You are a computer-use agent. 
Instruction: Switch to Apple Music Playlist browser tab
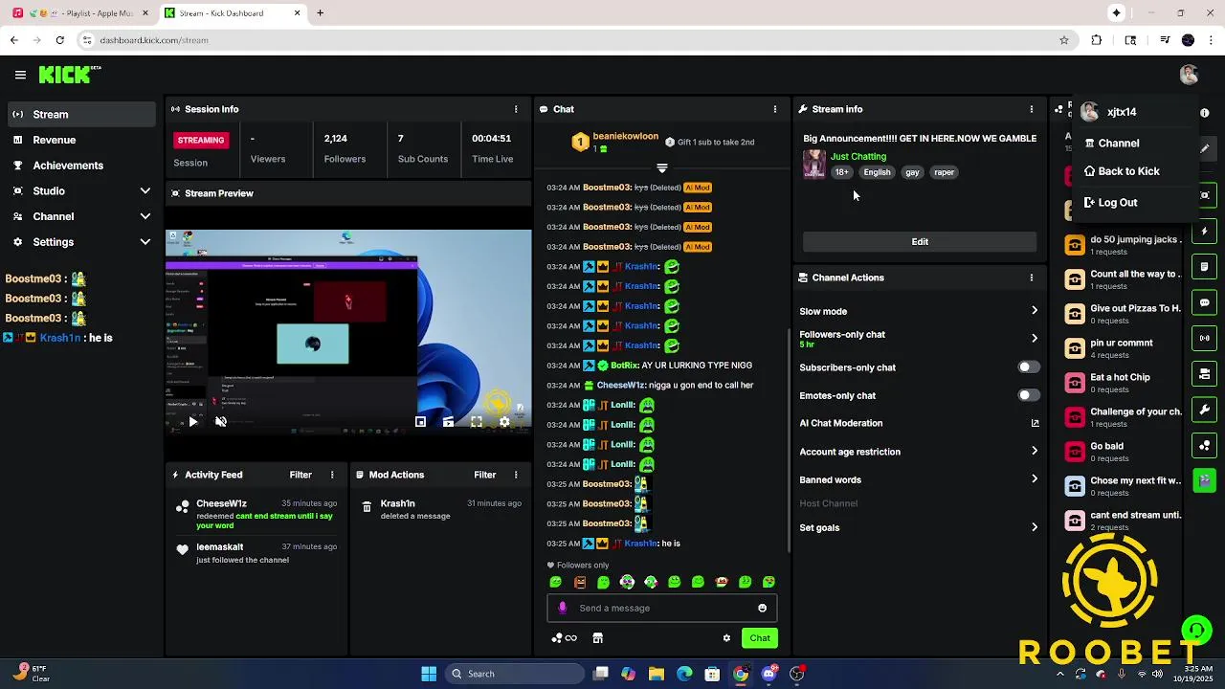point(81,13)
